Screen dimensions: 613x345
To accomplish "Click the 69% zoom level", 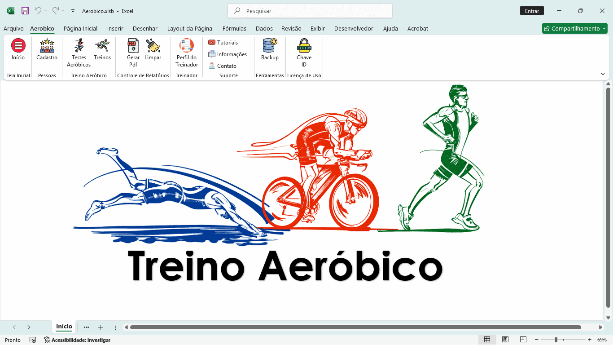I will 602,340.
